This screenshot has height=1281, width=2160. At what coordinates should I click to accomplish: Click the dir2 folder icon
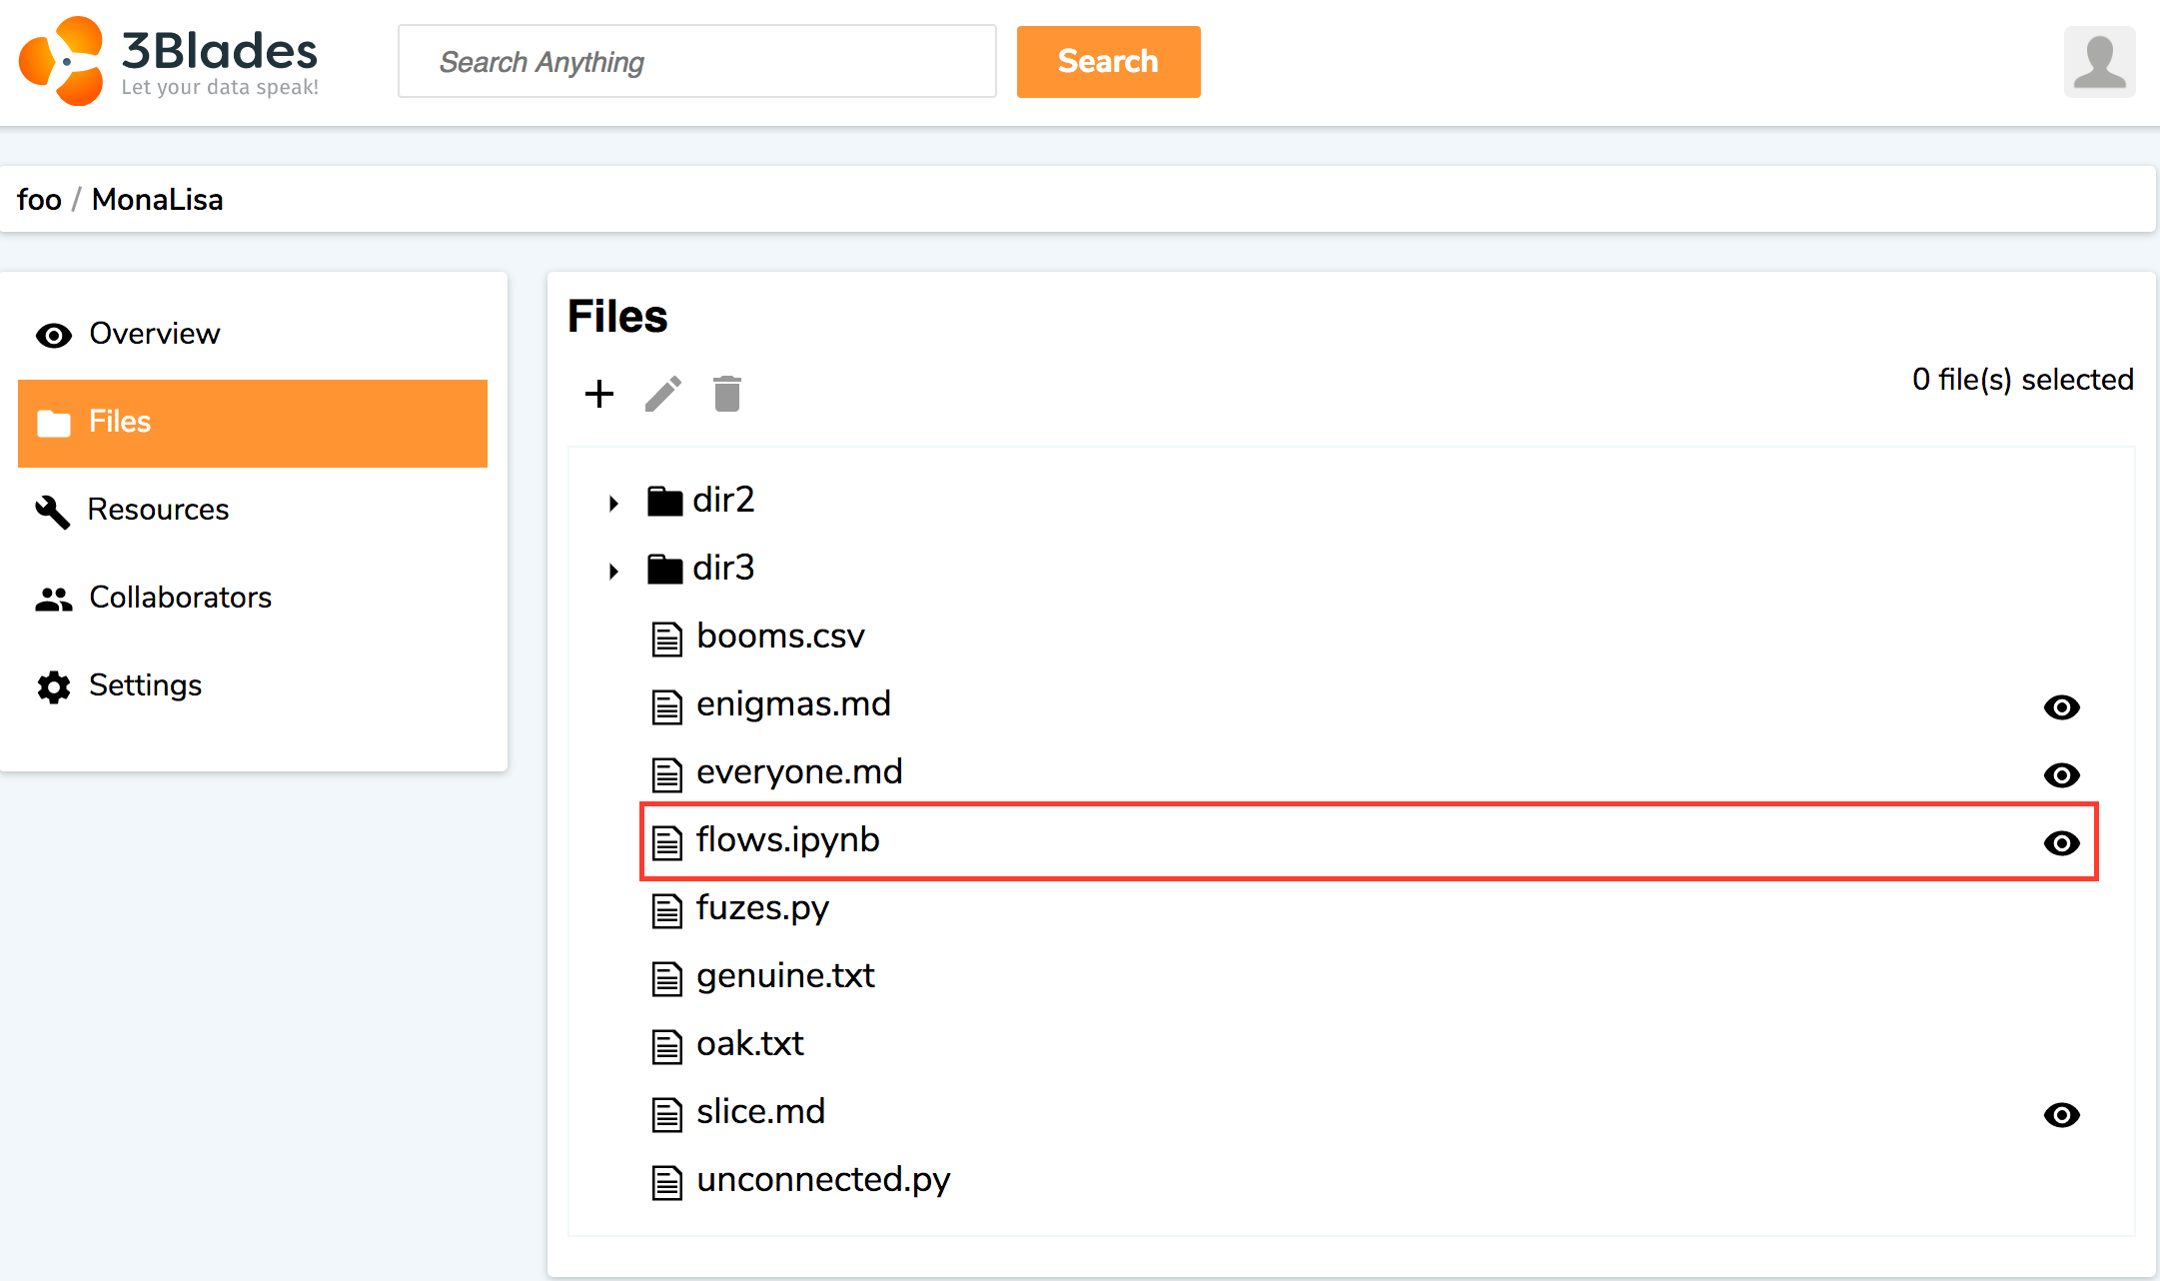pos(664,501)
